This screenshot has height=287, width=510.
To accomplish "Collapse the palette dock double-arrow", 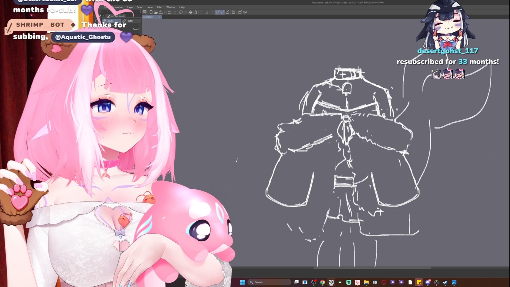I will point(103,12).
